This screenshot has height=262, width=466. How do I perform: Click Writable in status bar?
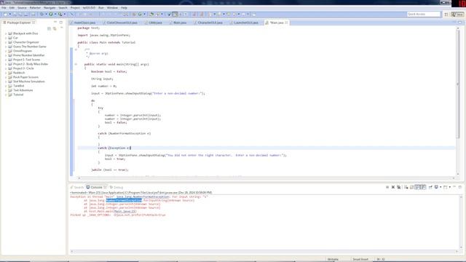click(333, 259)
